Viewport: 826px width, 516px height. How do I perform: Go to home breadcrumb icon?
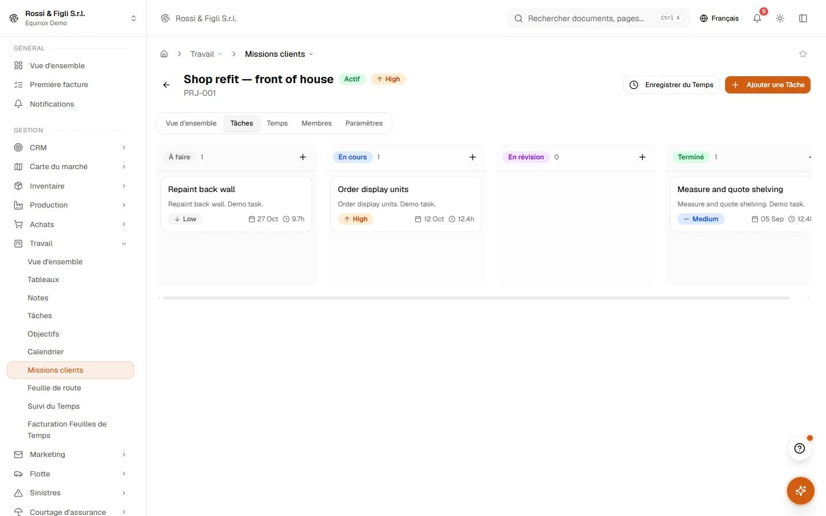pos(164,54)
